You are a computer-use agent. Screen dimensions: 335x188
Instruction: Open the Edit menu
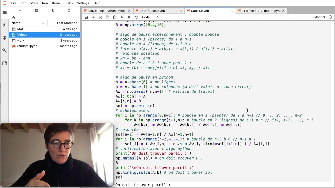(x=24, y=3)
